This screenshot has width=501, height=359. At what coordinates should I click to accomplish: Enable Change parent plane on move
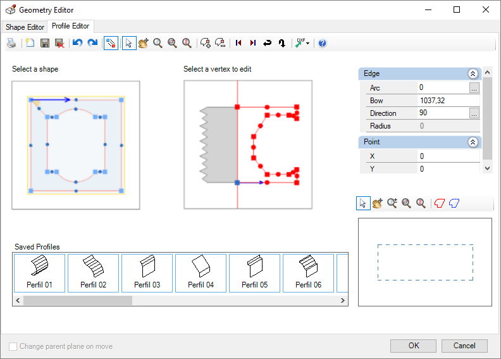13,346
